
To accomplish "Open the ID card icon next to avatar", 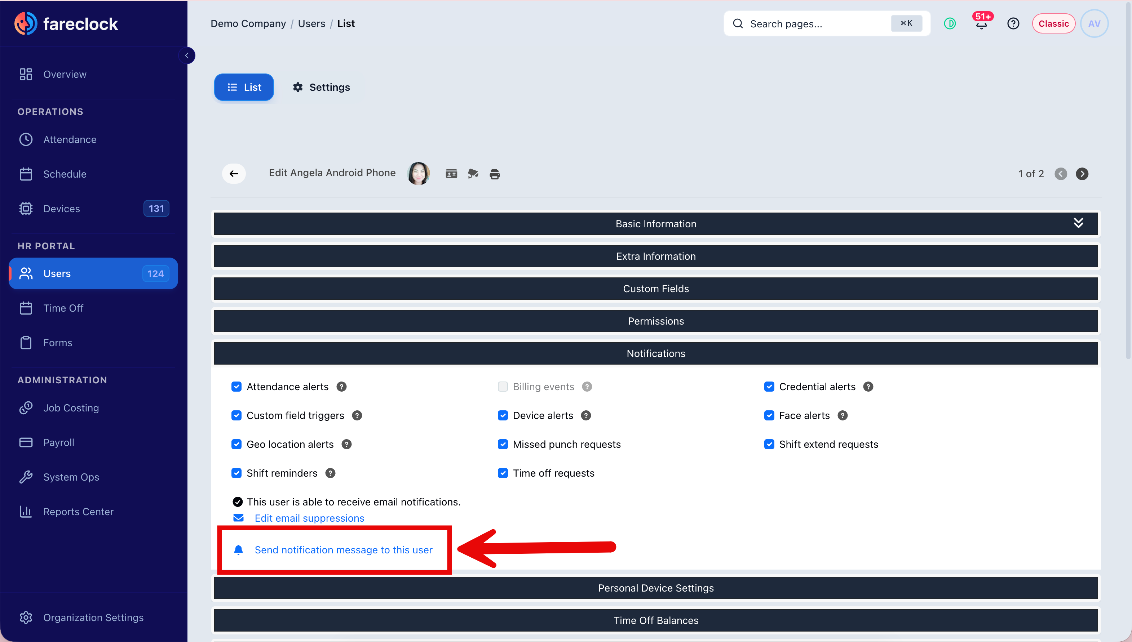I will [x=451, y=174].
